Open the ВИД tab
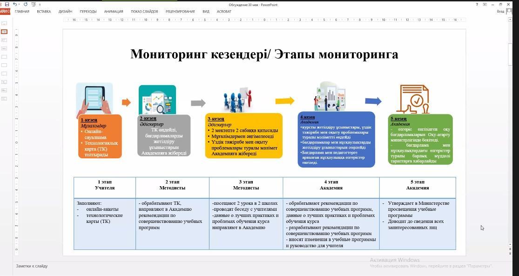This screenshot has width=519, height=276. [x=206, y=12]
